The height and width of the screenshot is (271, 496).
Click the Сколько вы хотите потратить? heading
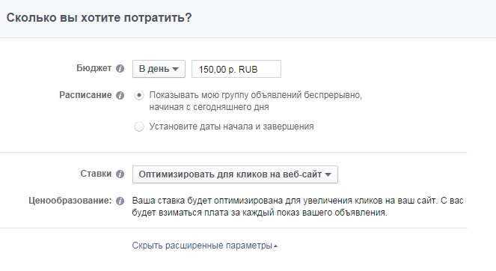tap(99, 18)
